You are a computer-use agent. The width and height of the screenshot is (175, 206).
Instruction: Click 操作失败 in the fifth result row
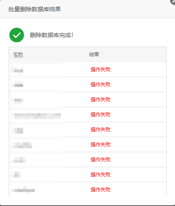(100, 129)
